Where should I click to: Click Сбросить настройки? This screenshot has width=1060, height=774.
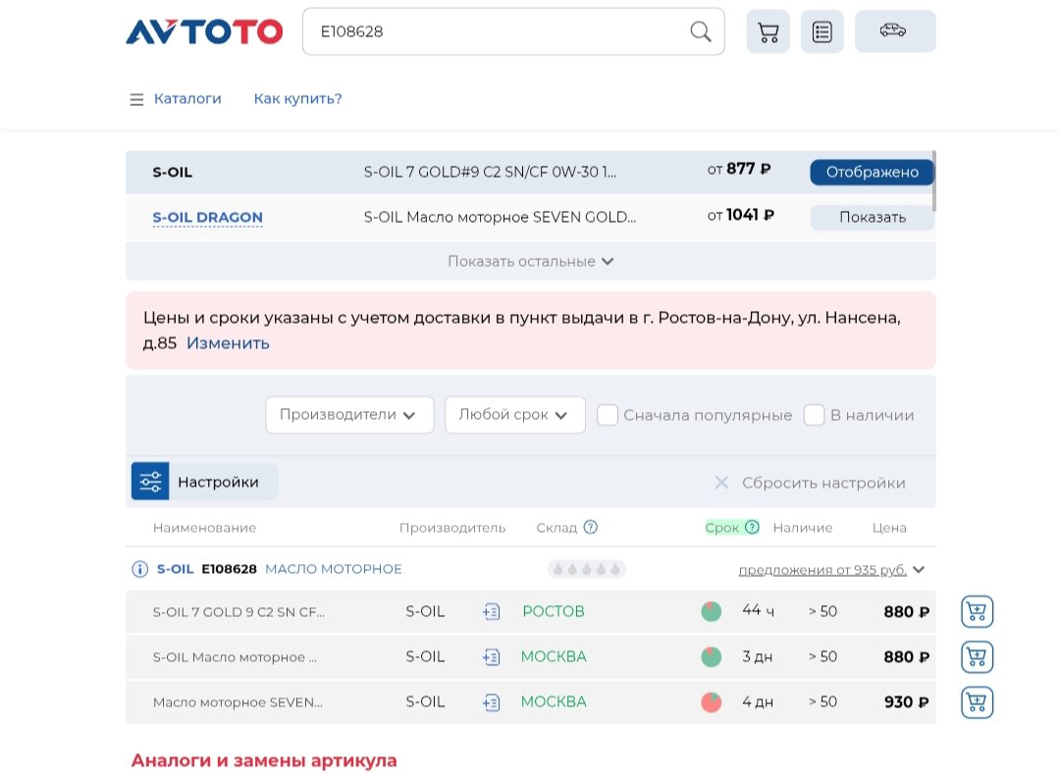pyautogui.click(x=823, y=483)
